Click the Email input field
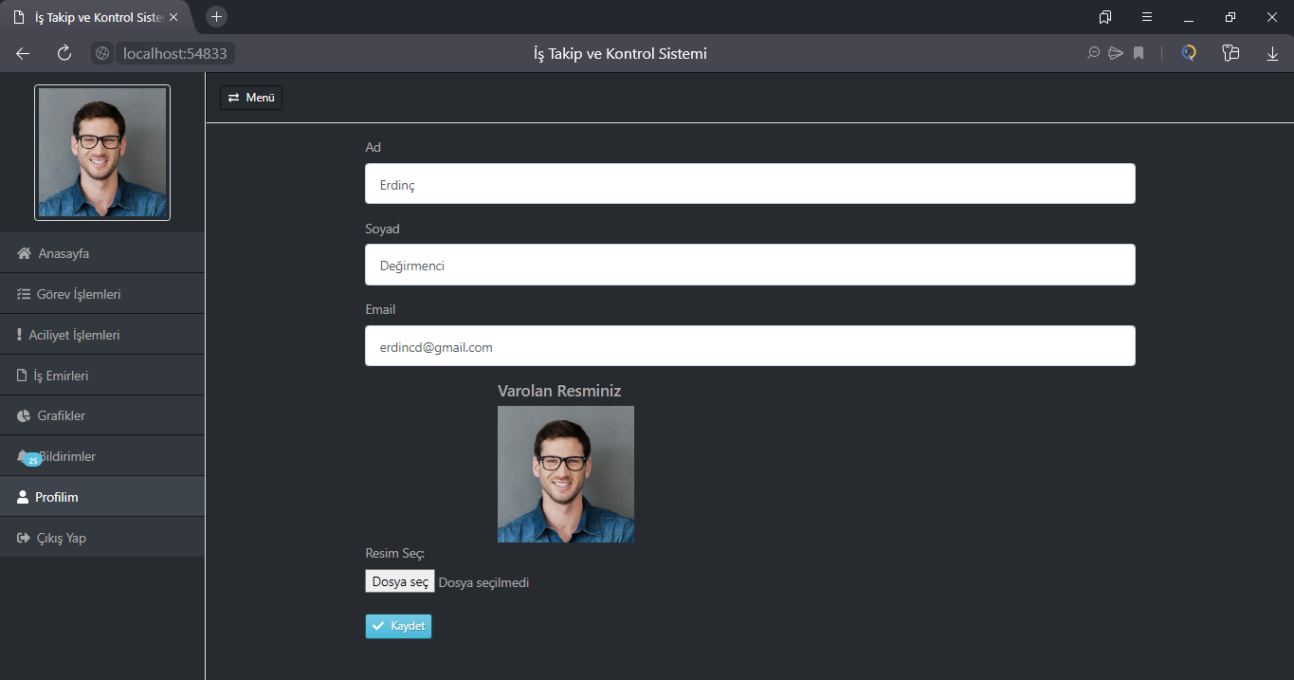The width and height of the screenshot is (1294, 680). [x=749, y=345]
